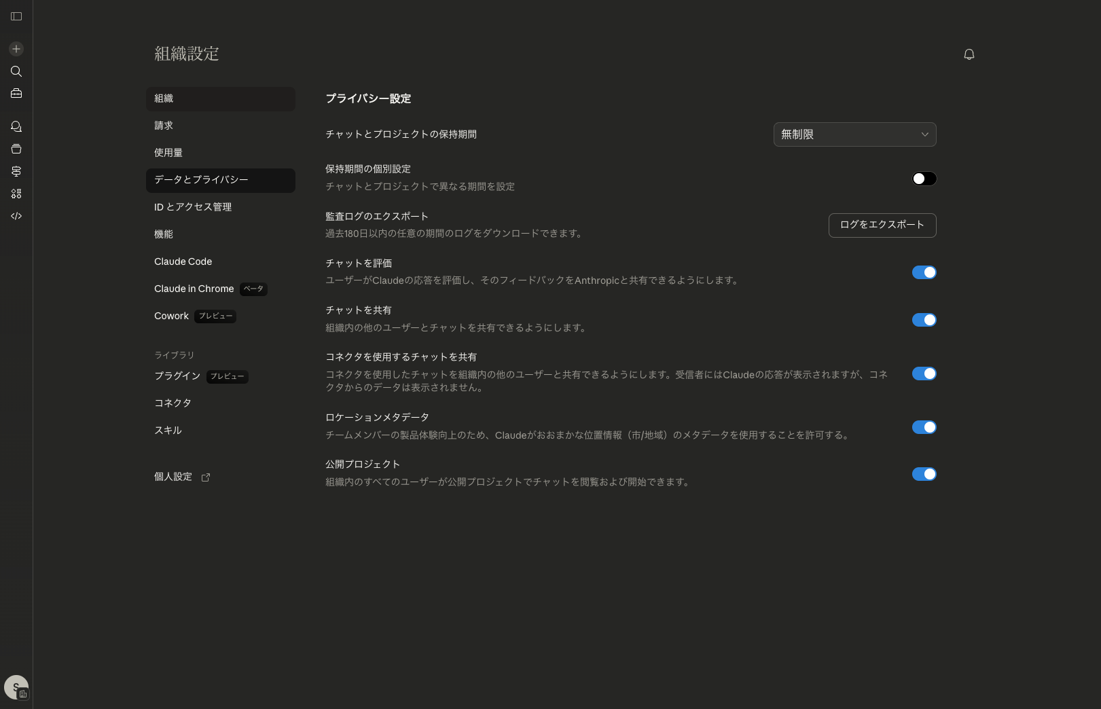Open connectors via the plug-style sidebar icon
Viewport: 1101px width, 709px height.
16,171
